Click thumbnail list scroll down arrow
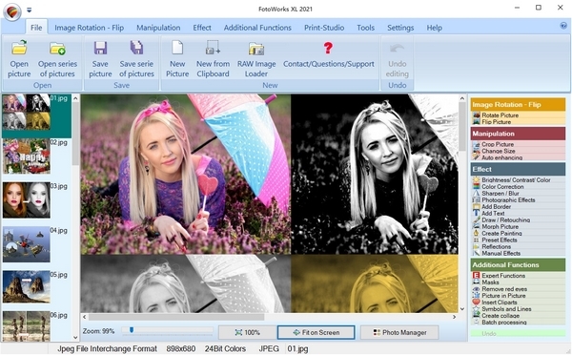572x355 pixels. coord(75,338)
